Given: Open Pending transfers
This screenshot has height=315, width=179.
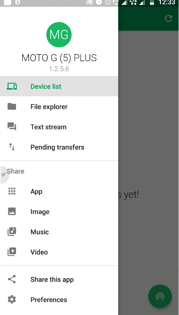Looking at the screenshot, I should (59, 147).
